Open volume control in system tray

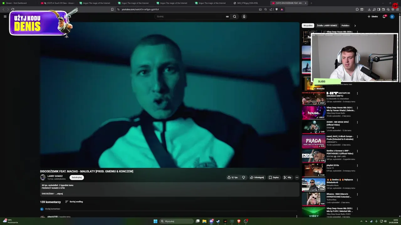click(x=385, y=221)
